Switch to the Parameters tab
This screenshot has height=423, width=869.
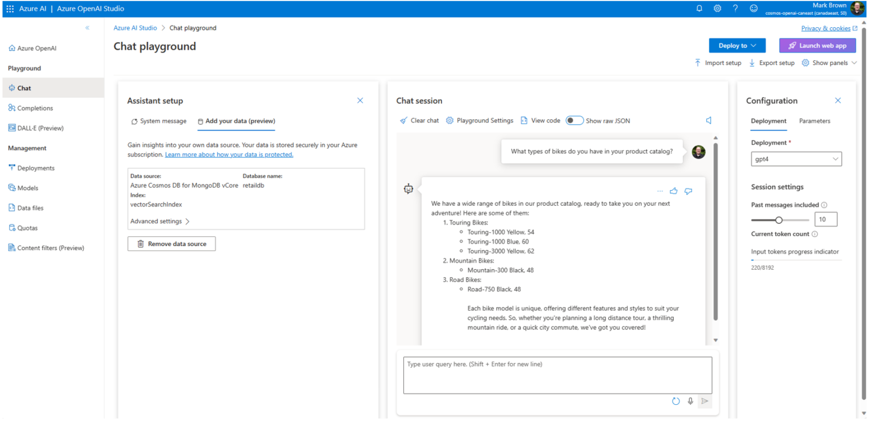(814, 121)
